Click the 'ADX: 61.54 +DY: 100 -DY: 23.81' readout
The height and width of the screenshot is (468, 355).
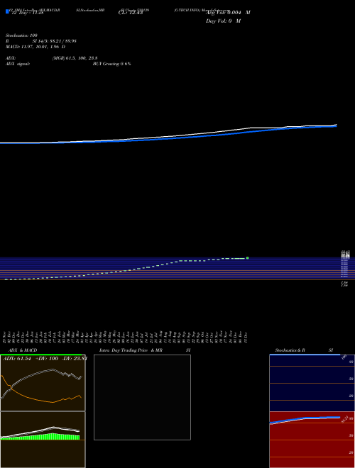click(45, 359)
